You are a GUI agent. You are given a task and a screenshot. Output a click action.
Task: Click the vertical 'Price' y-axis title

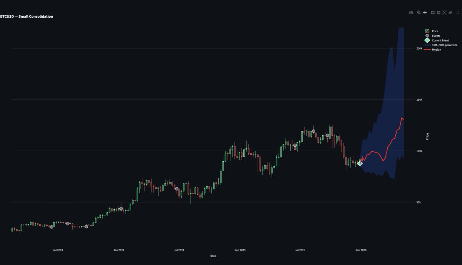(x=427, y=136)
